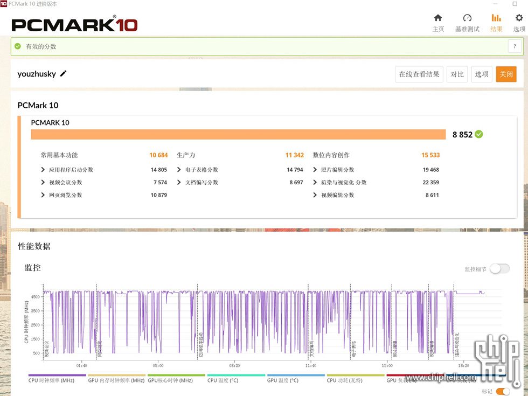The width and height of the screenshot is (528, 396).
Task: Click the 有效的分数 status banner text
Action: [41, 46]
